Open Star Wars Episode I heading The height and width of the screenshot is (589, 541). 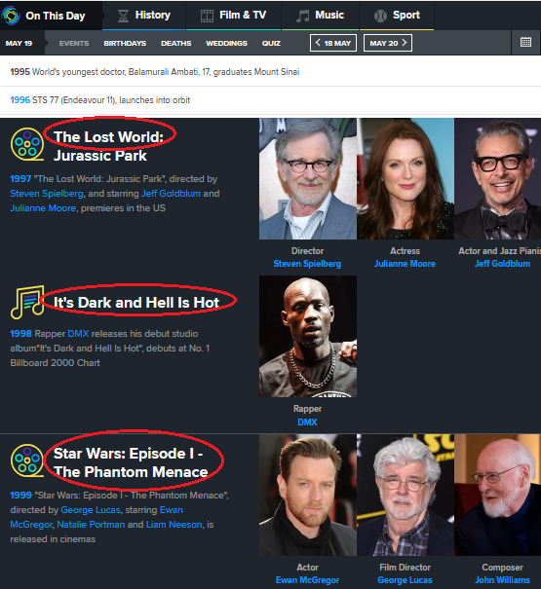(x=131, y=462)
